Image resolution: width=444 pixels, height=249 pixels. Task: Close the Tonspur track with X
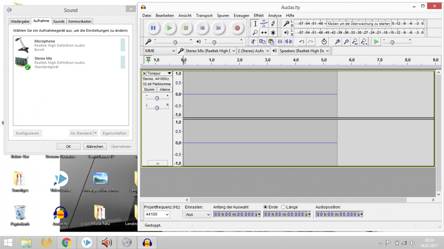point(144,73)
